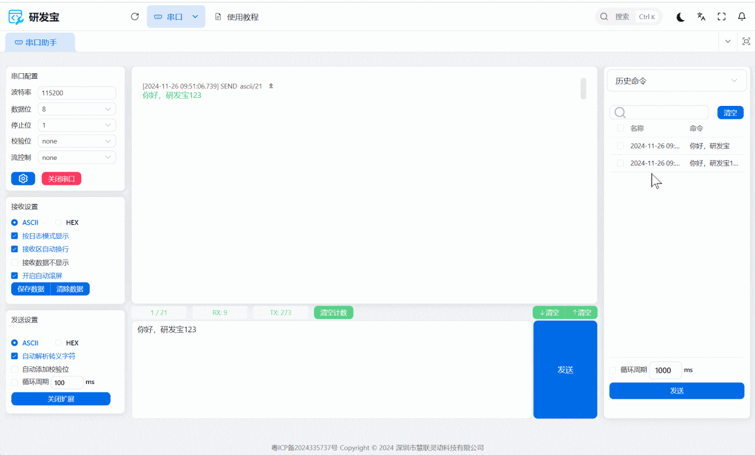The width and height of the screenshot is (755, 455).
Task: Enter fullscreen using the top bar icon
Action: point(721,17)
